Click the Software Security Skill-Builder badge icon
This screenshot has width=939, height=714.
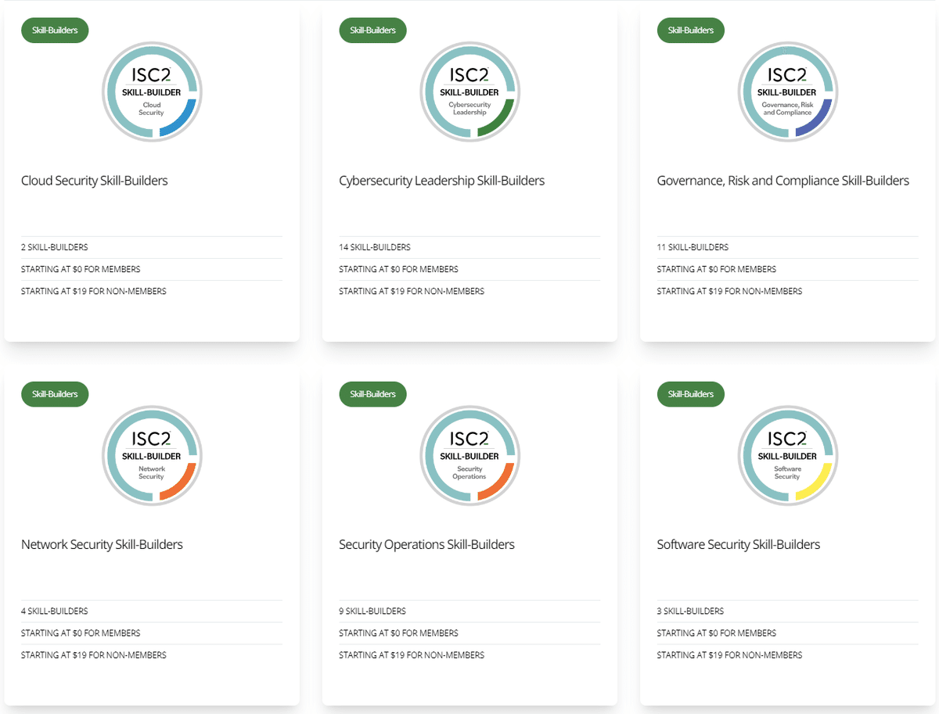click(x=787, y=455)
